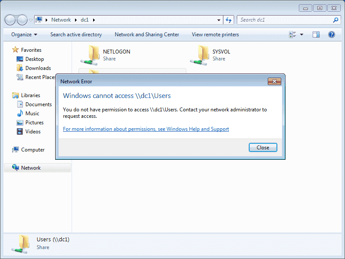Click the Close button in the error dialog
Image resolution: width=345 pixels, height=259 pixels.
263,147
